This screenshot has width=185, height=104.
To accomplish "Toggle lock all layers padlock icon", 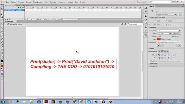I will tap(21, 8).
